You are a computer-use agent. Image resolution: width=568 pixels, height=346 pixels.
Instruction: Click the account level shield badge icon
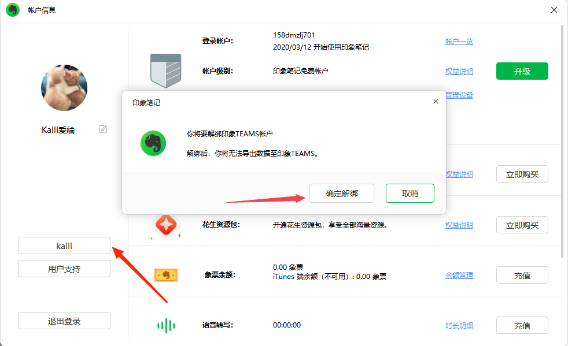pyautogui.click(x=166, y=70)
